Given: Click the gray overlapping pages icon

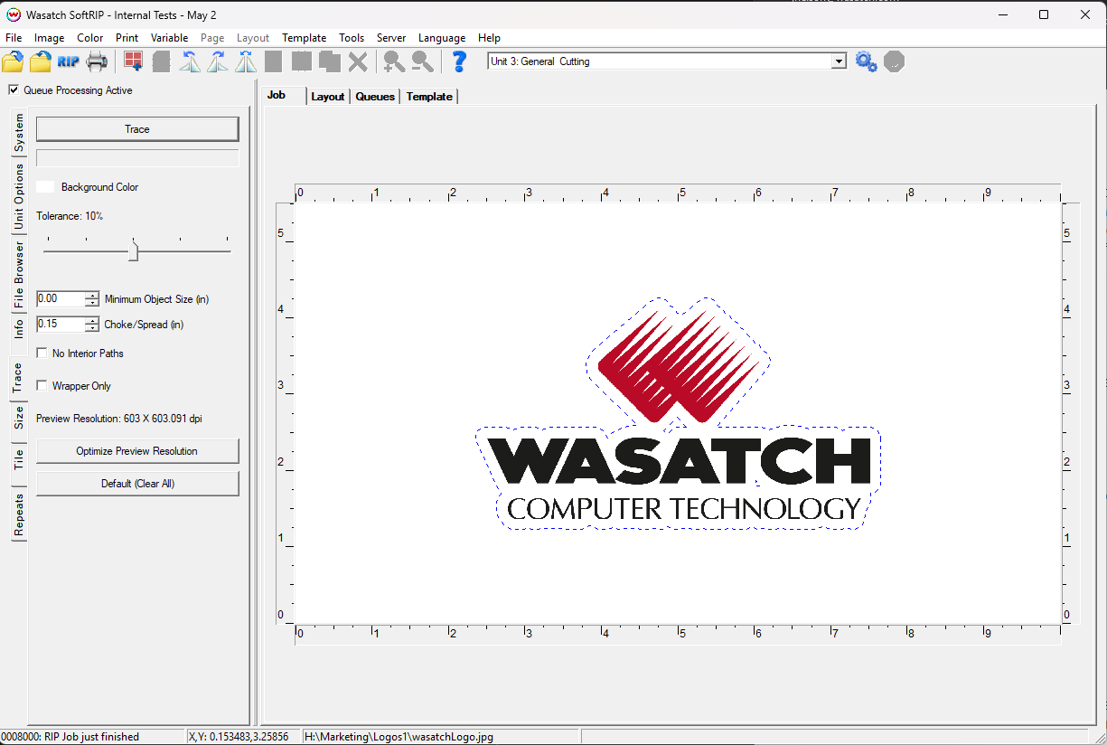Looking at the screenshot, I should point(330,61).
